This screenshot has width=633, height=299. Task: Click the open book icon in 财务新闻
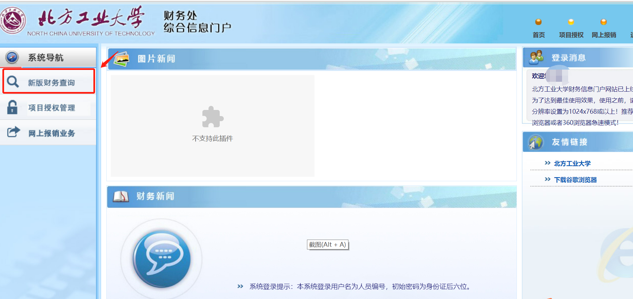point(121,196)
